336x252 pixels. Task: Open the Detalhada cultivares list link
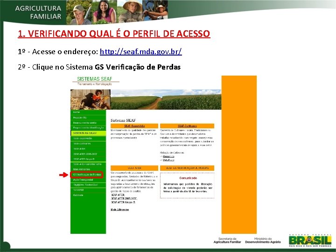(x=168, y=160)
